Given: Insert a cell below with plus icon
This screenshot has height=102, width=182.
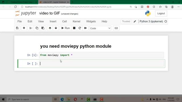Looking at the screenshot, I should 24,28.
